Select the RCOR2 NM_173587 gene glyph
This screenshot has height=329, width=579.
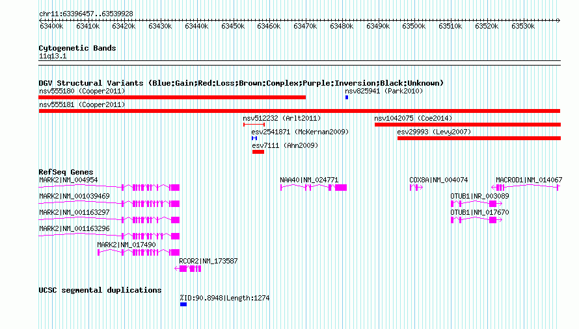click(x=188, y=269)
